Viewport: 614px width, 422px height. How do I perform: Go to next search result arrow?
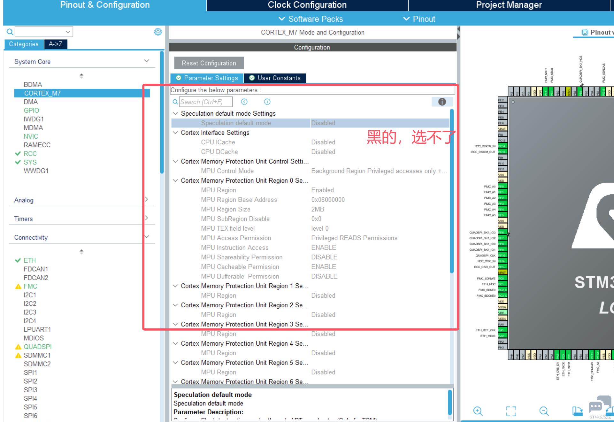267,102
